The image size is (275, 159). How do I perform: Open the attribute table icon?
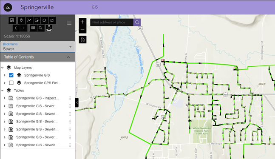point(33,28)
